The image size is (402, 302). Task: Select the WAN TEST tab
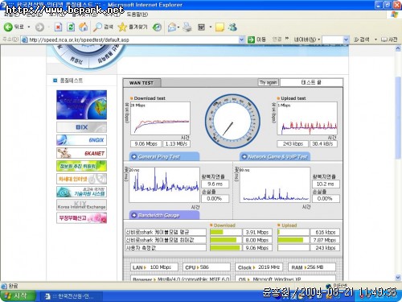[x=142, y=83]
